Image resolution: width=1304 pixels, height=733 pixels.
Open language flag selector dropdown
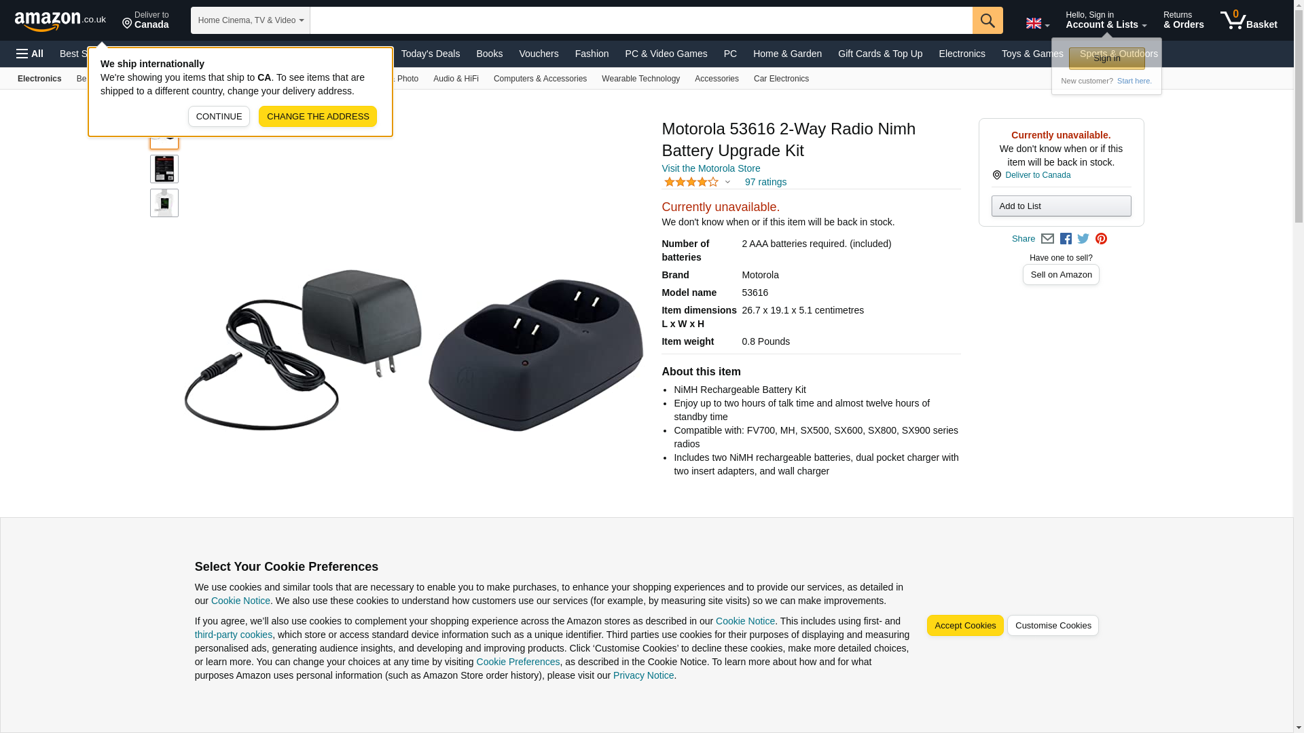coord(1037,24)
